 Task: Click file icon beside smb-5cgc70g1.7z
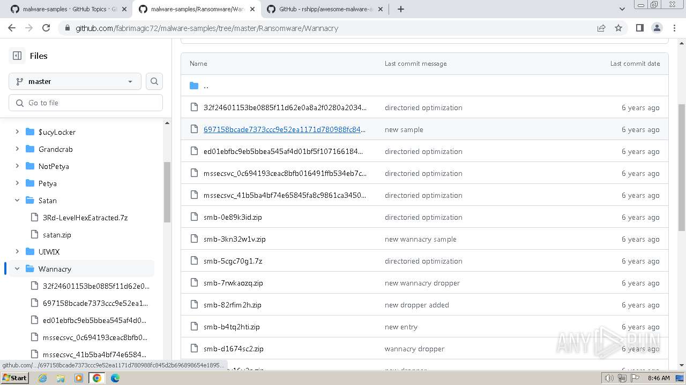[194, 261]
